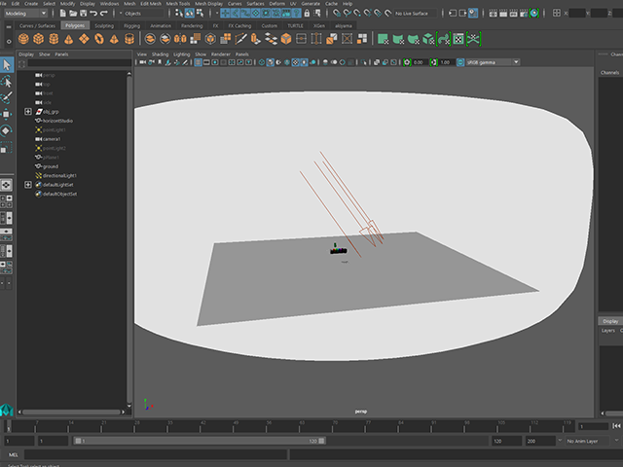Open the viewport Renderer menu
This screenshot has height=467, width=623.
(x=221, y=54)
